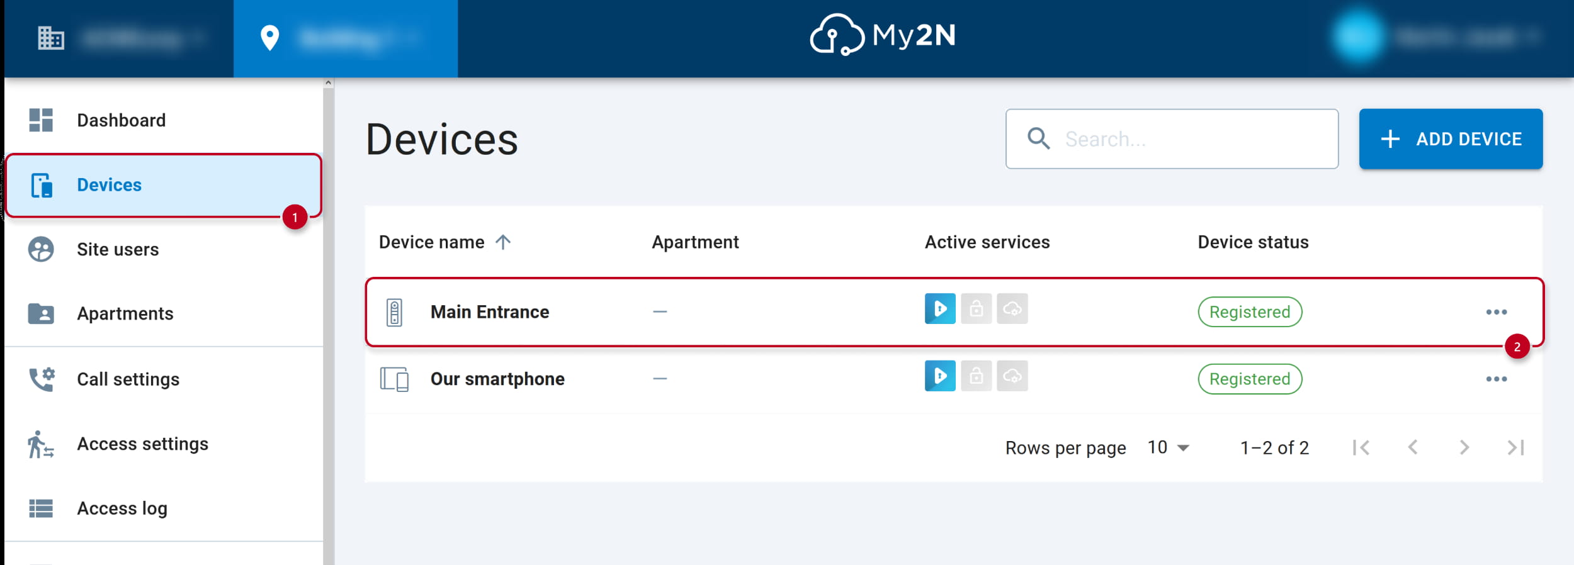Navigate to Access settings

(164, 444)
